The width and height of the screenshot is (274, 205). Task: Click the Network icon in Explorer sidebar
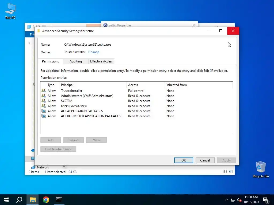click(x=33, y=167)
